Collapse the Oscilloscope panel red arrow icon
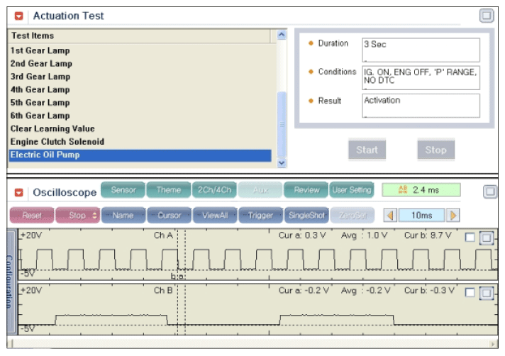505x356 pixels. click(18, 192)
